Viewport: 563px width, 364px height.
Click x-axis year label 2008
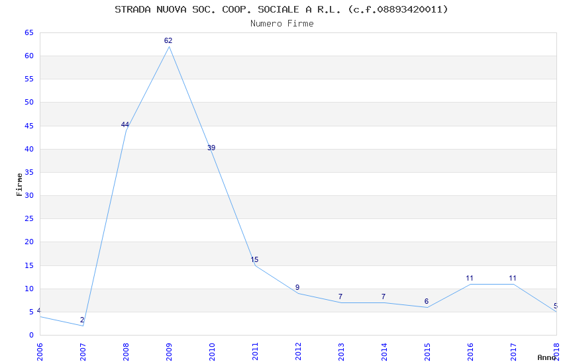[x=126, y=352]
